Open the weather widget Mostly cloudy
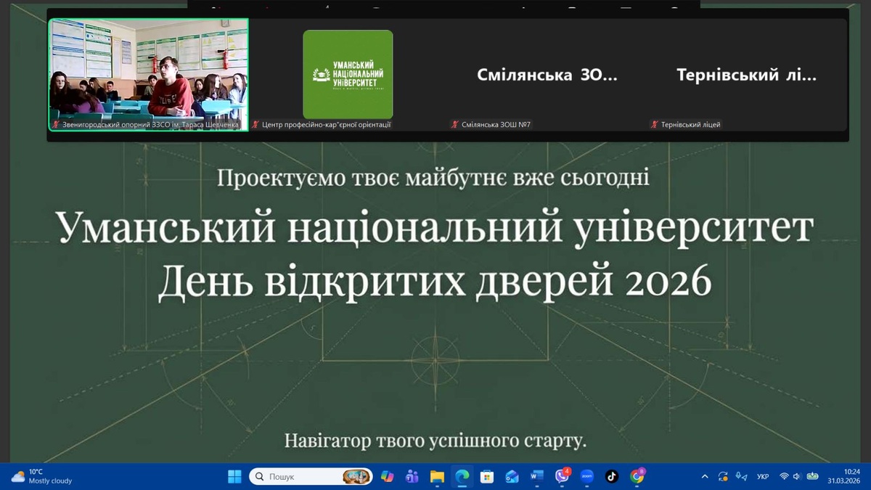 coord(42,476)
